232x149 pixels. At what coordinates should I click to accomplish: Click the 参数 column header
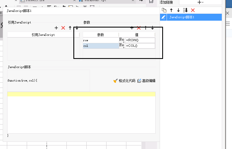[x=101, y=35]
